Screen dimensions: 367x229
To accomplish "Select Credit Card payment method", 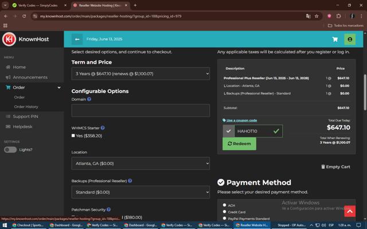I will [x=224, y=212].
